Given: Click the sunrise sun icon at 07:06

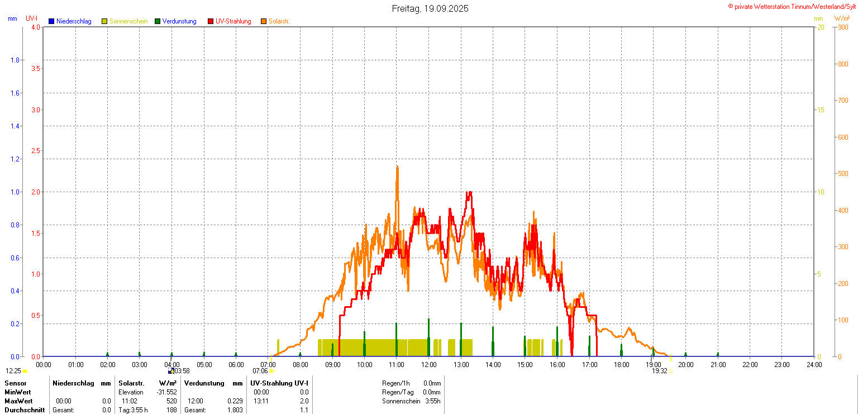Looking at the screenshot, I should click(271, 371).
